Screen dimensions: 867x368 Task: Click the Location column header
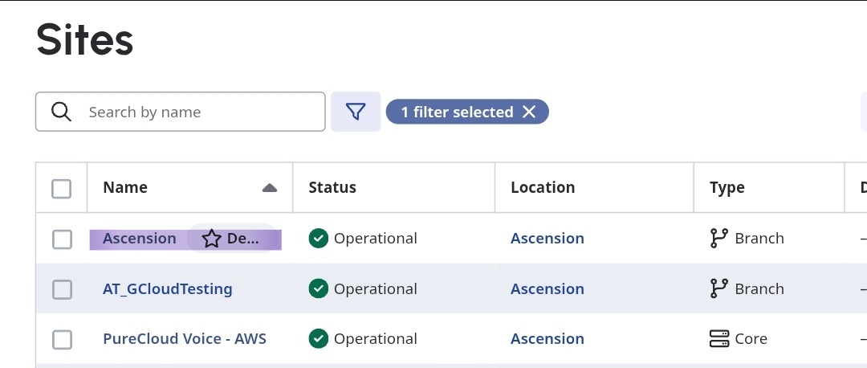click(x=543, y=188)
